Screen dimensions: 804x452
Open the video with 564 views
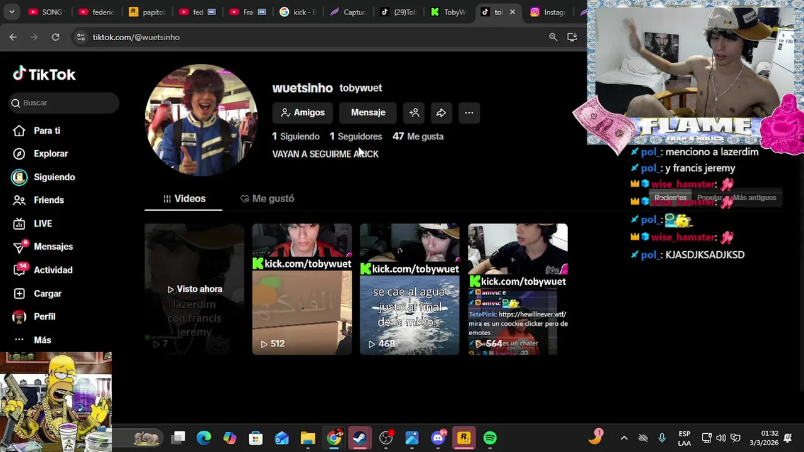(x=518, y=289)
